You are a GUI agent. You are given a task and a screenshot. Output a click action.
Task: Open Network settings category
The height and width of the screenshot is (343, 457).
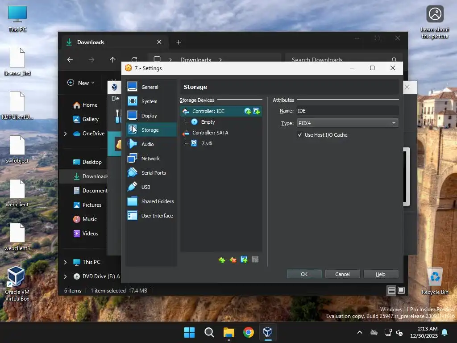151,159
